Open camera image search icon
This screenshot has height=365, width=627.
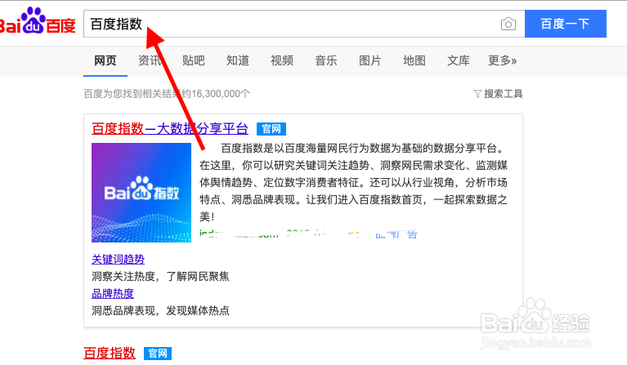[508, 24]
